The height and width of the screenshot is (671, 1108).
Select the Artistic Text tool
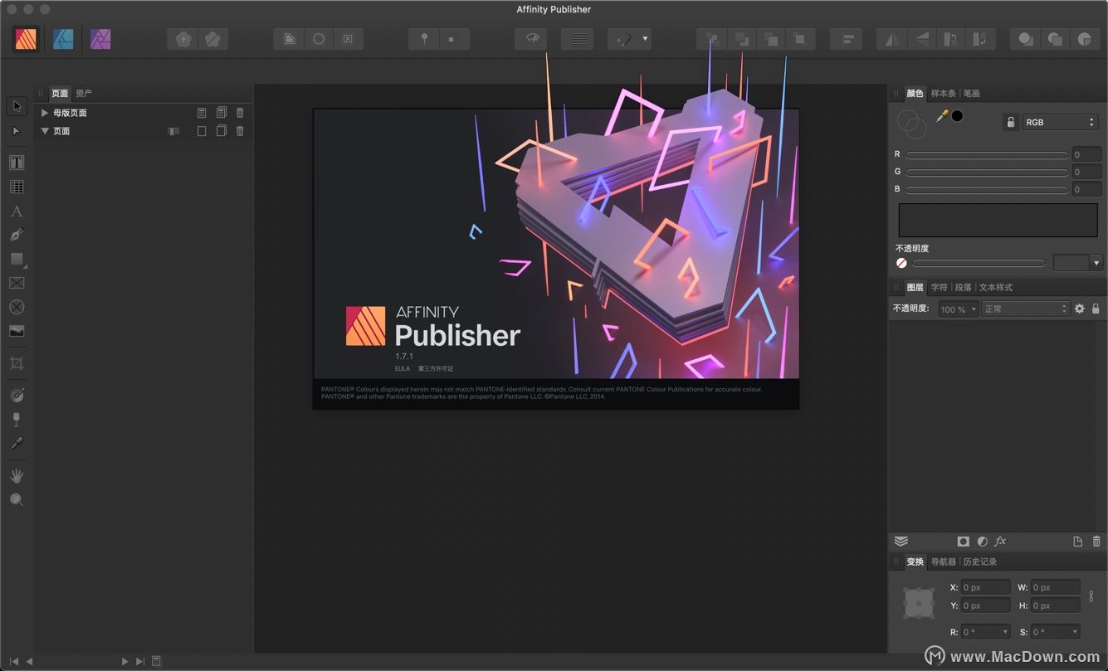pyautogui.click(x=17, y=212)
